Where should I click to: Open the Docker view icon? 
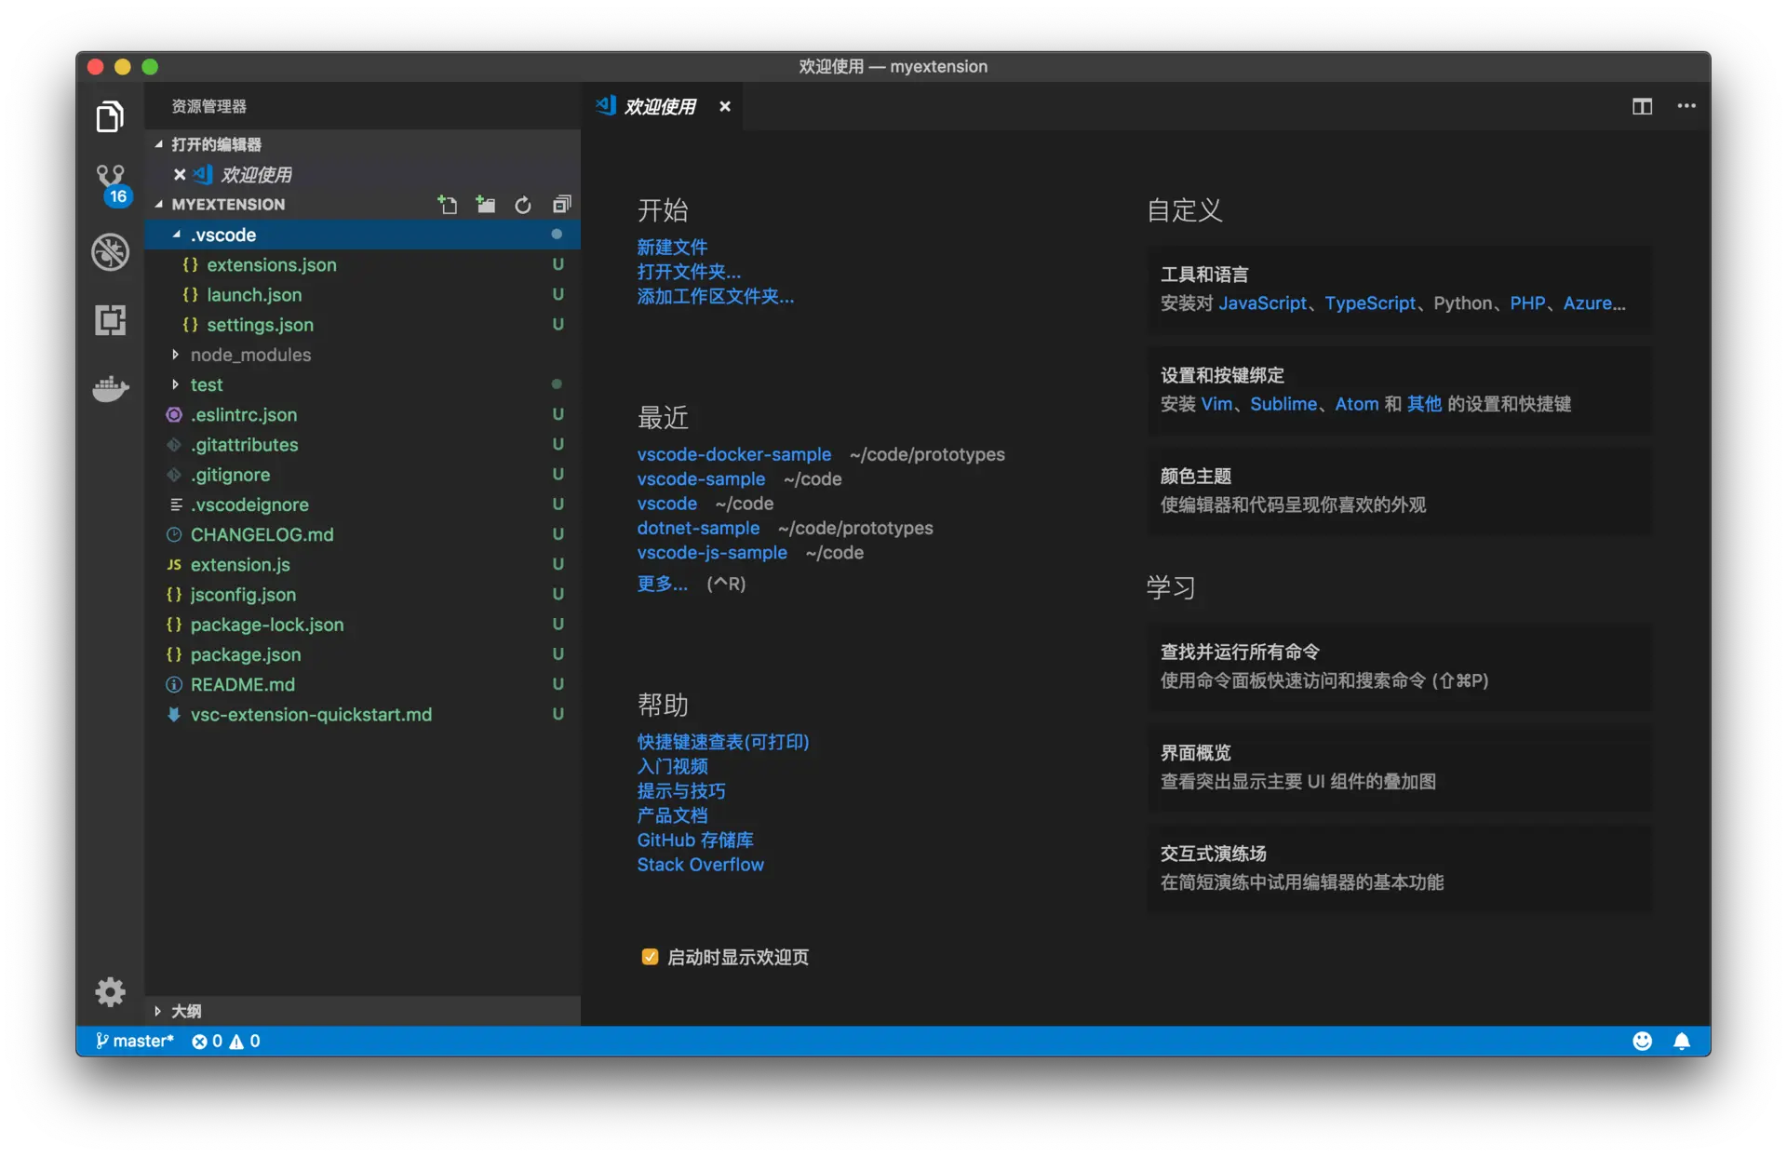click(x=110, y=387)
